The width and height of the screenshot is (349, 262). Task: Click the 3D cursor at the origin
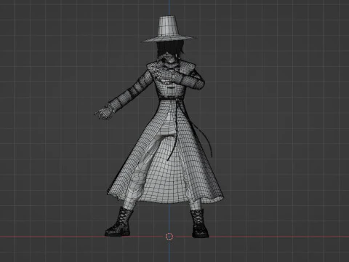[x=169, y=237]
